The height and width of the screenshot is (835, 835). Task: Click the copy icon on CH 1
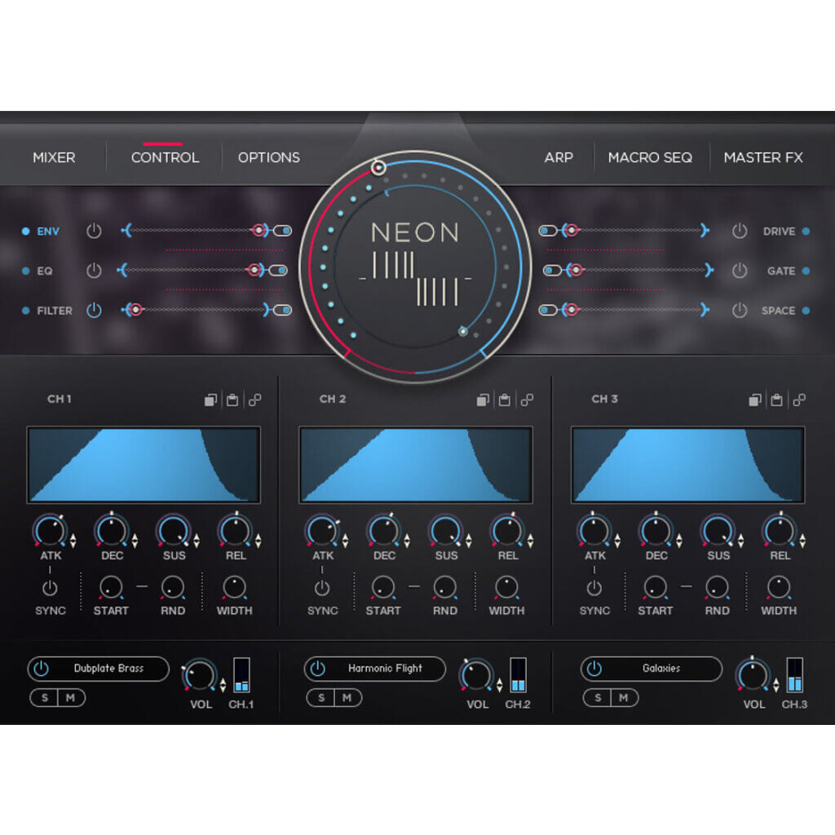tap(210, 400)
